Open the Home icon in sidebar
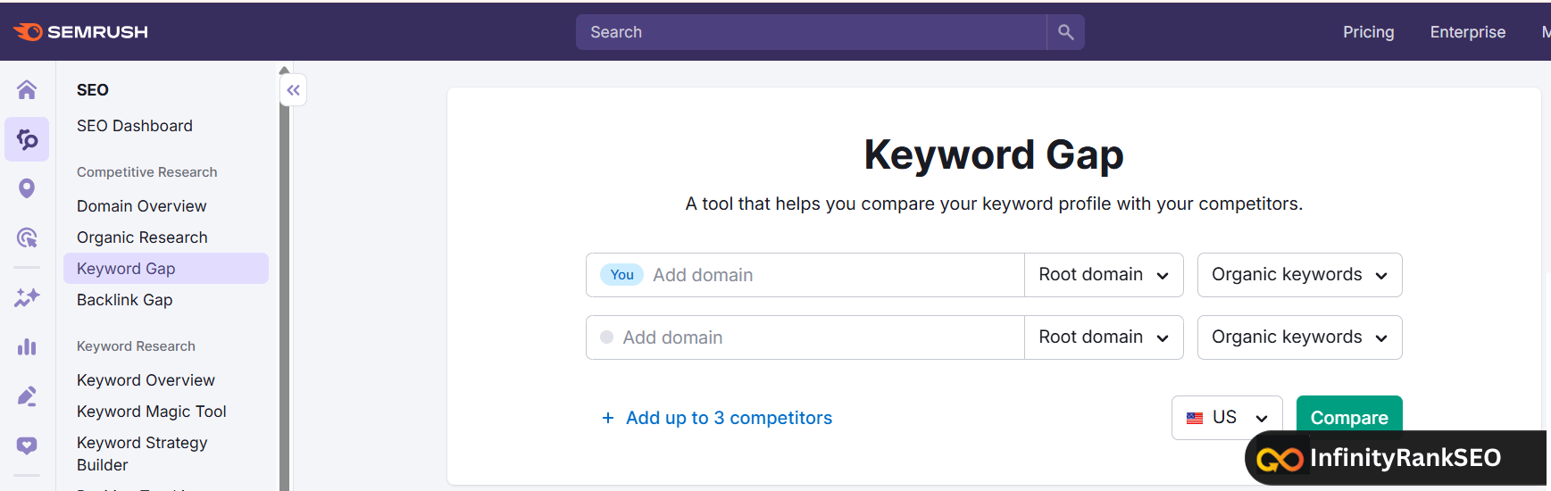 pos(27,89)
